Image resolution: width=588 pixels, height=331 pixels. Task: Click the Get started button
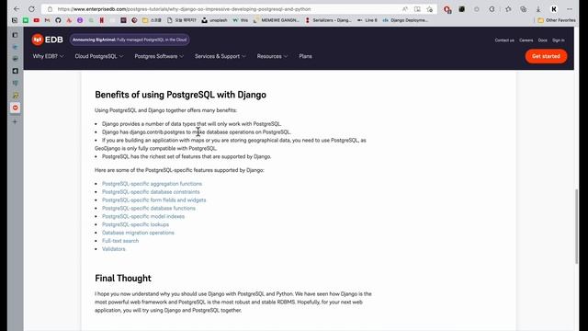546,56
